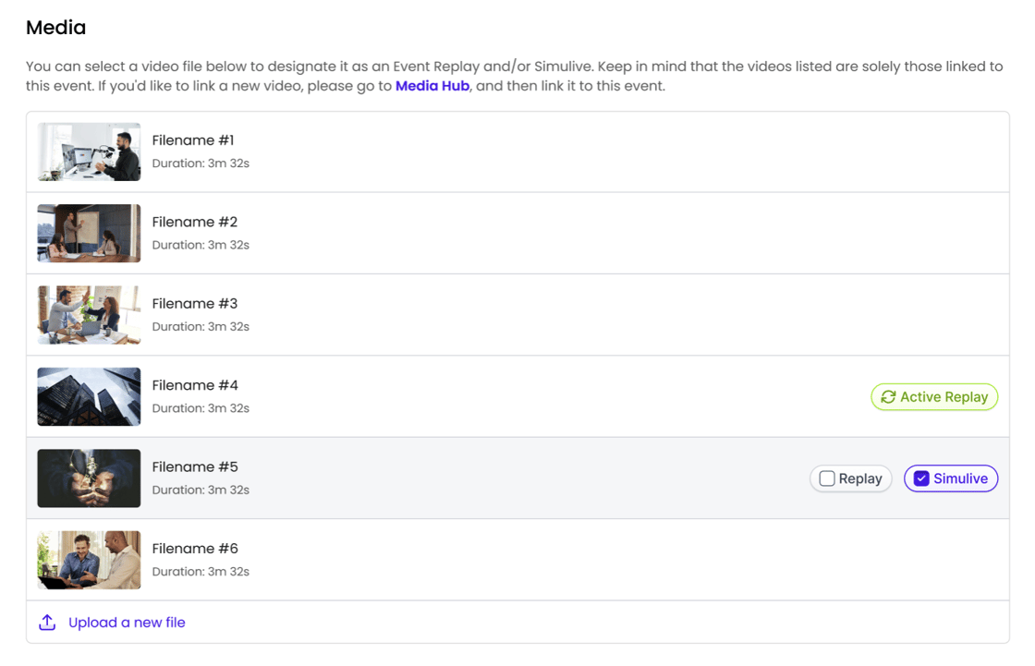Select the Filename #5 video thumbnail
The width and height of the screenshot is (1035, 666).
tap(89, 478)
